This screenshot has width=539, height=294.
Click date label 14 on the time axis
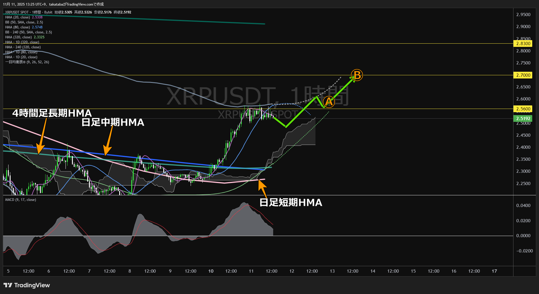(373, 271)
